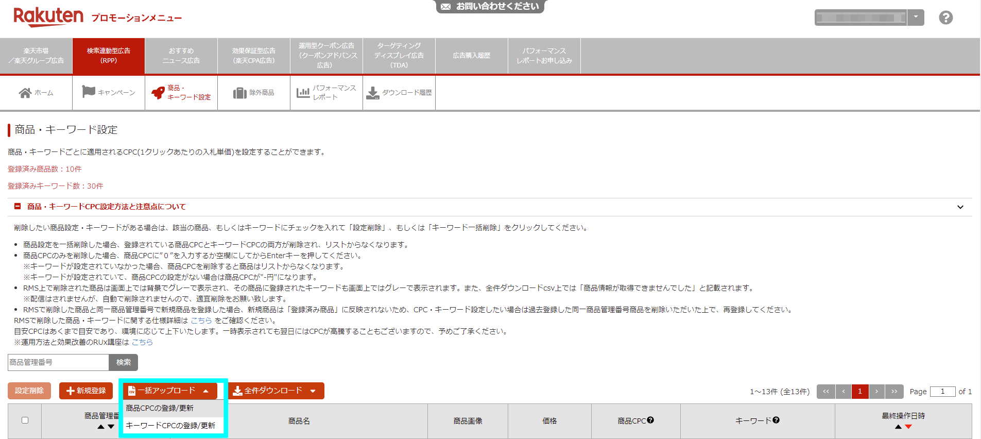Viewport: 981px width, 439px height.
Task: Open the 効果保証型広告 (楽天CPA広告) tab
Action: click(254, 56)
